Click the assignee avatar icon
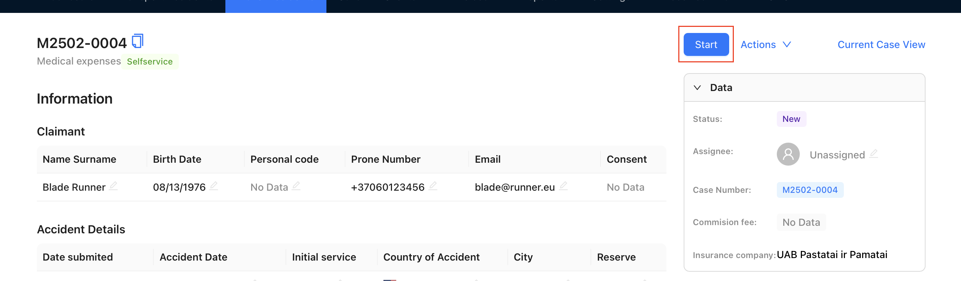The height and width of the screenshot is (281, 961). pyautogui.click(x=788, y=154)
